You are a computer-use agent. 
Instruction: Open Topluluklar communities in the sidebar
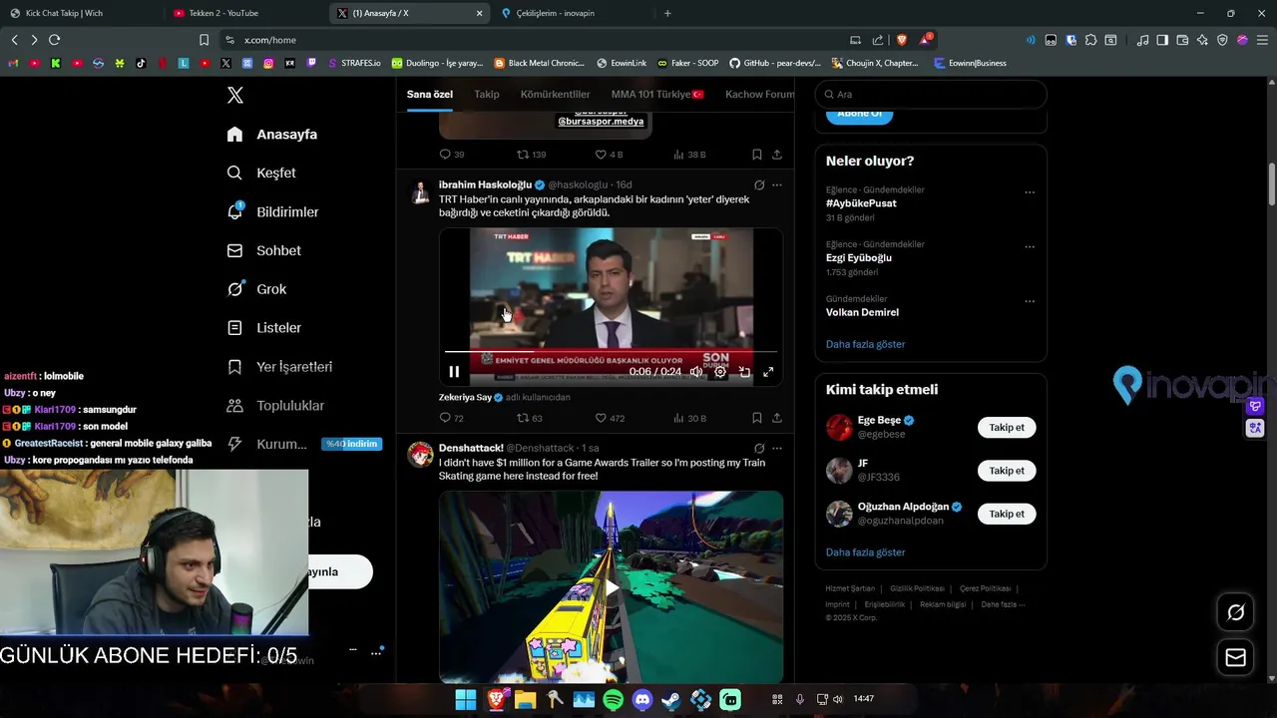click(x=275, y=406)
